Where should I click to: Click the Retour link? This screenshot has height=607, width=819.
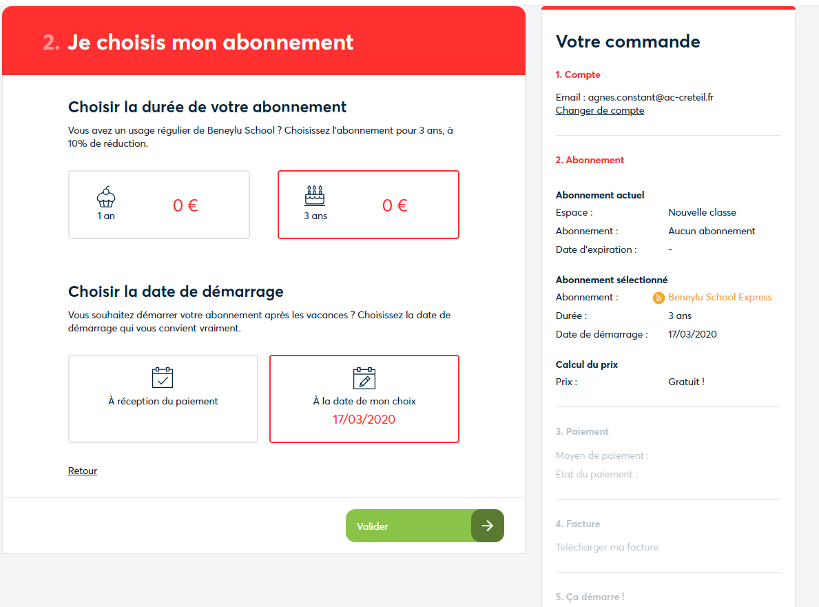click(83, 471)
